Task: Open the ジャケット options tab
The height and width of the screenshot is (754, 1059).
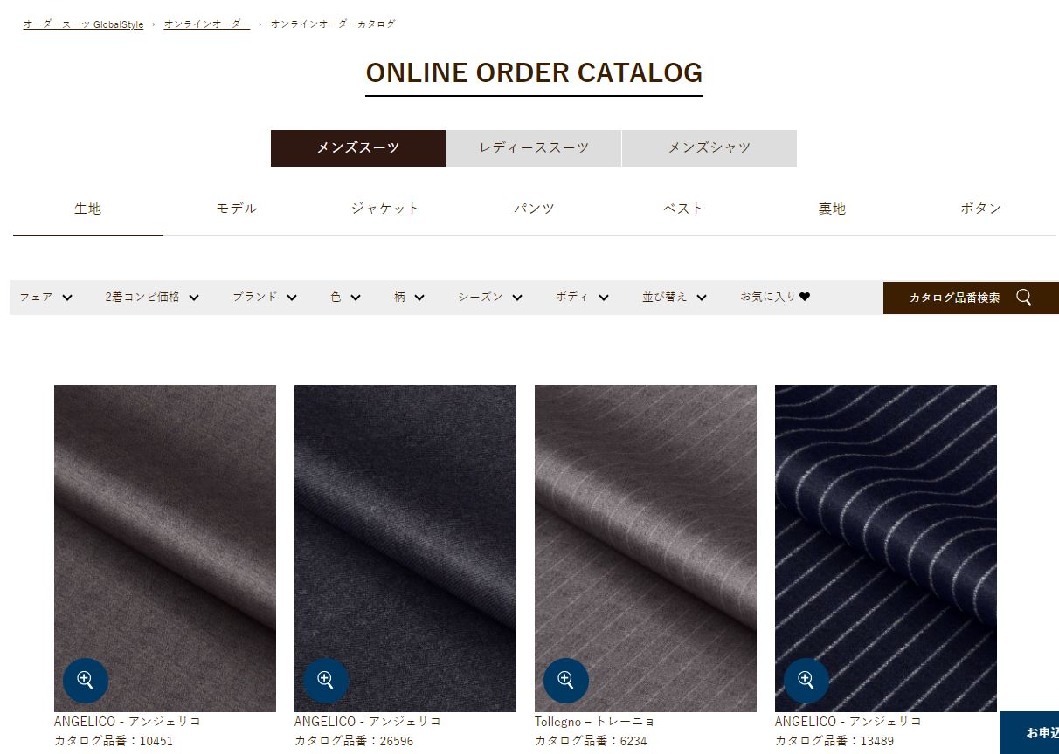Action: [385, 209]
